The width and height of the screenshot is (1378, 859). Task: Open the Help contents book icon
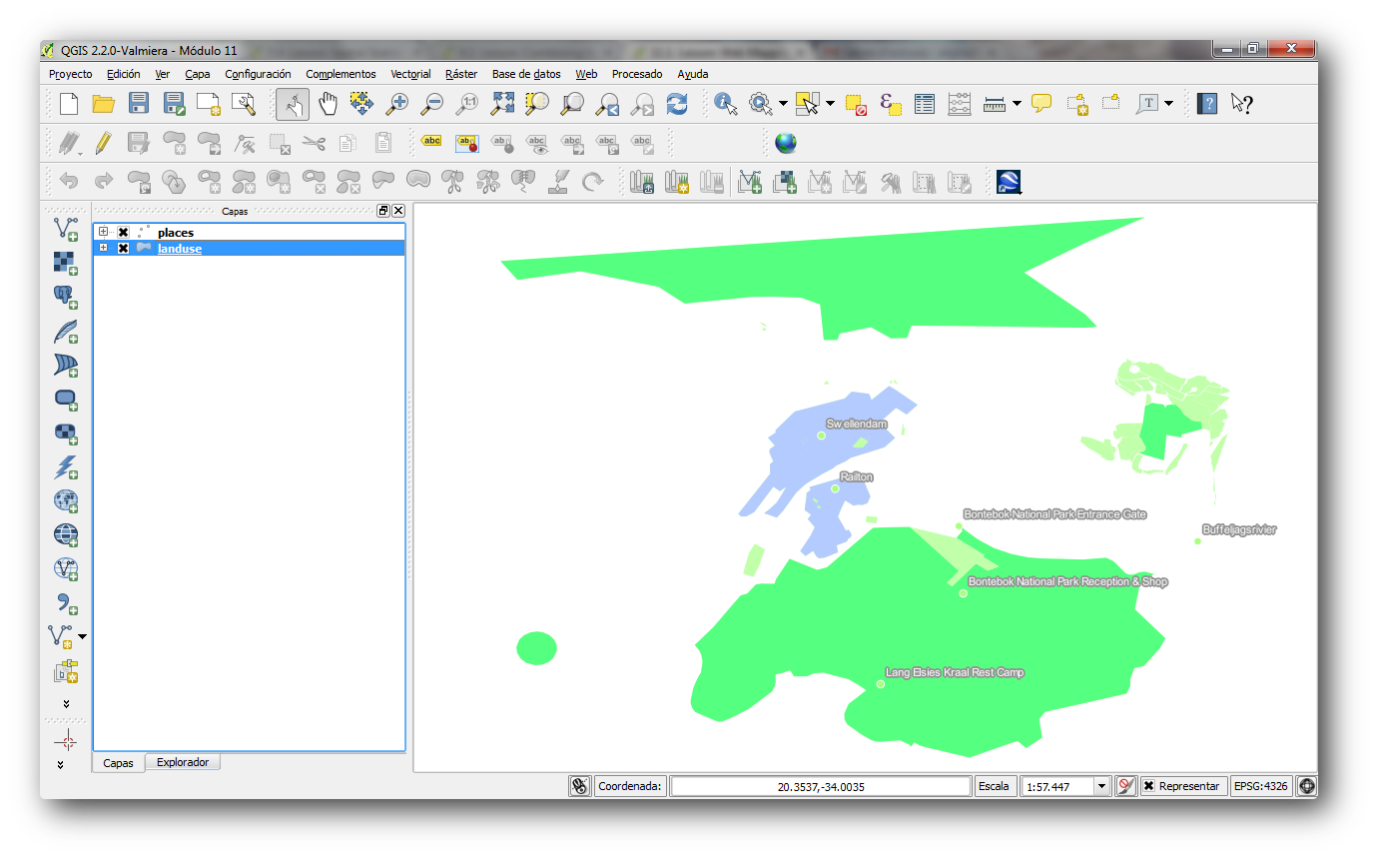coord(1206,103)
